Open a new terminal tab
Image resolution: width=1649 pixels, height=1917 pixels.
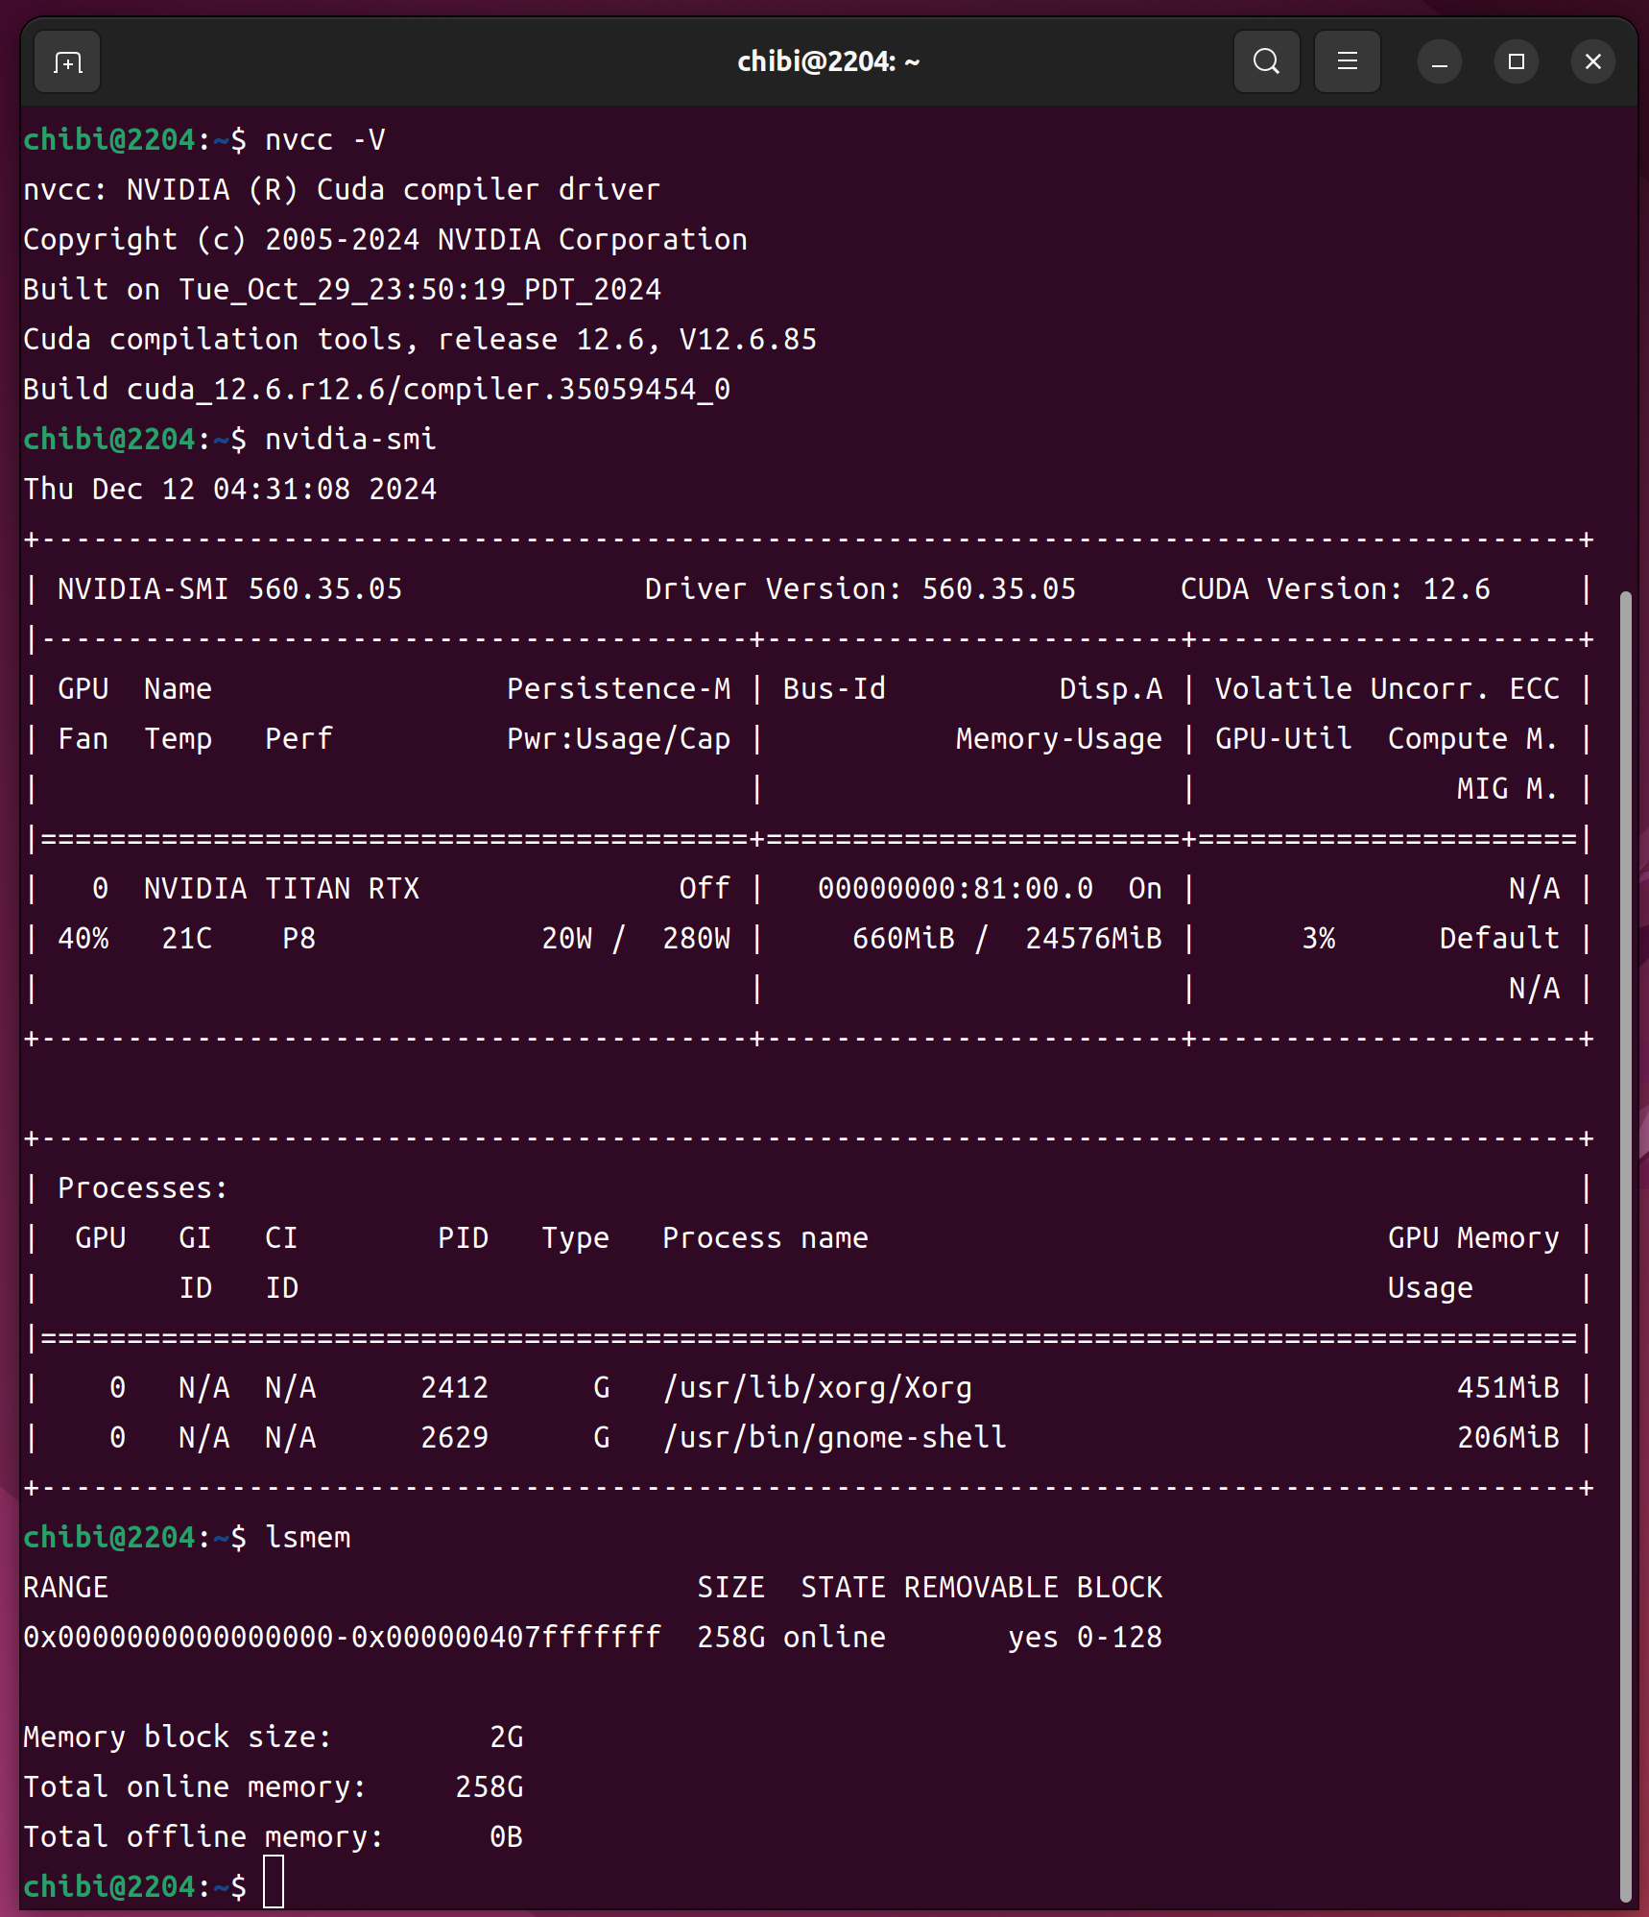(67, 62)
